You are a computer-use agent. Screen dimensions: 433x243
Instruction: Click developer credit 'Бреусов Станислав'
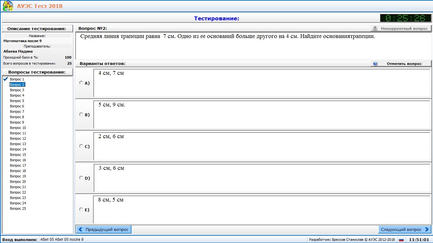pos(348,240)
